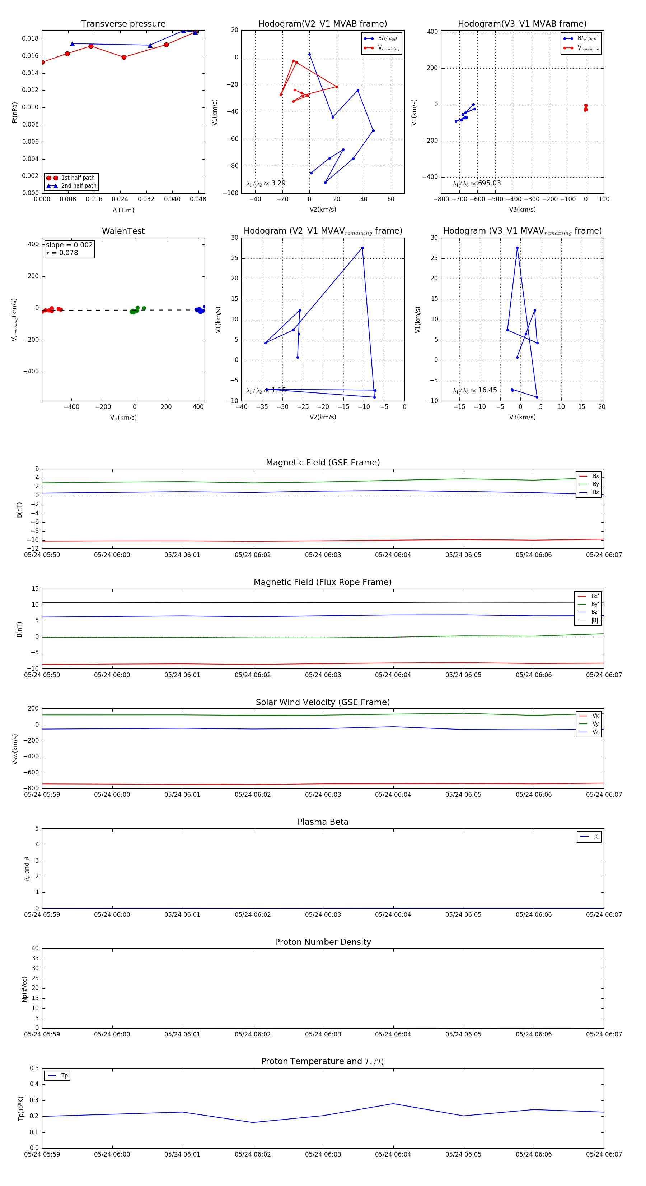646x1186 pixels.
Task: Click the 'Plasma Beta' title
Action: click(323, 822)
